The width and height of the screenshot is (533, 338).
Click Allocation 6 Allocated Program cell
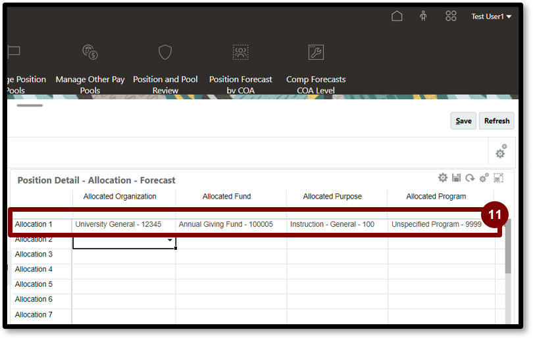coord(442,302)
